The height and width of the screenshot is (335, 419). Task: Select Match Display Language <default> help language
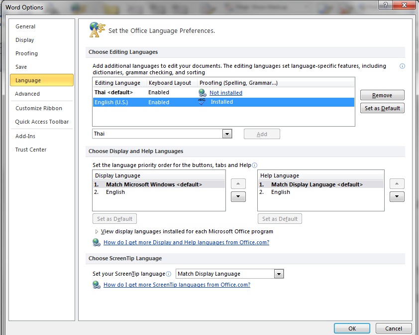(x=320, y=184)
